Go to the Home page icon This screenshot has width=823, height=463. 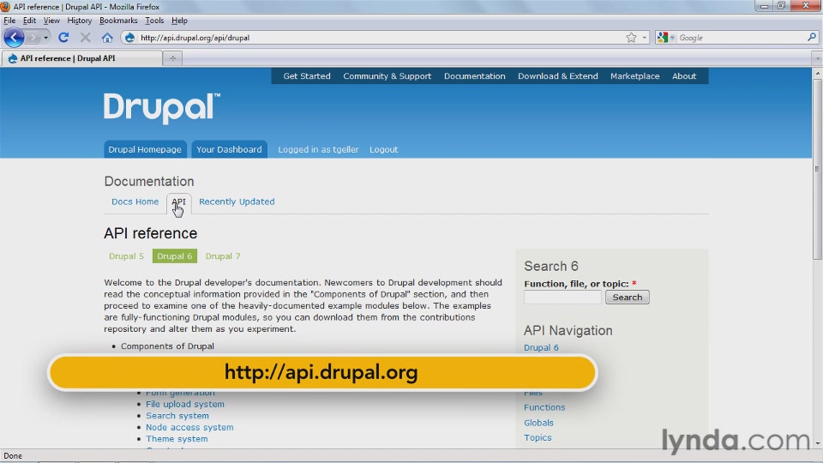coord(107,38)
